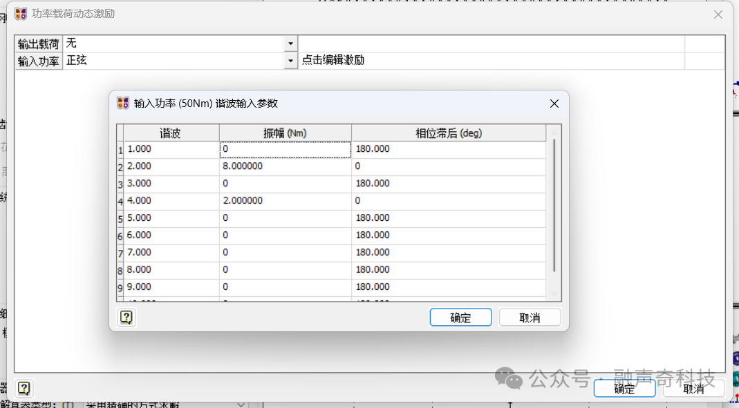The width and height of the screenshot is (739, 408).
Task: Select amplitude cell of harmonic 3.000
Action: (x=285, y=184)
